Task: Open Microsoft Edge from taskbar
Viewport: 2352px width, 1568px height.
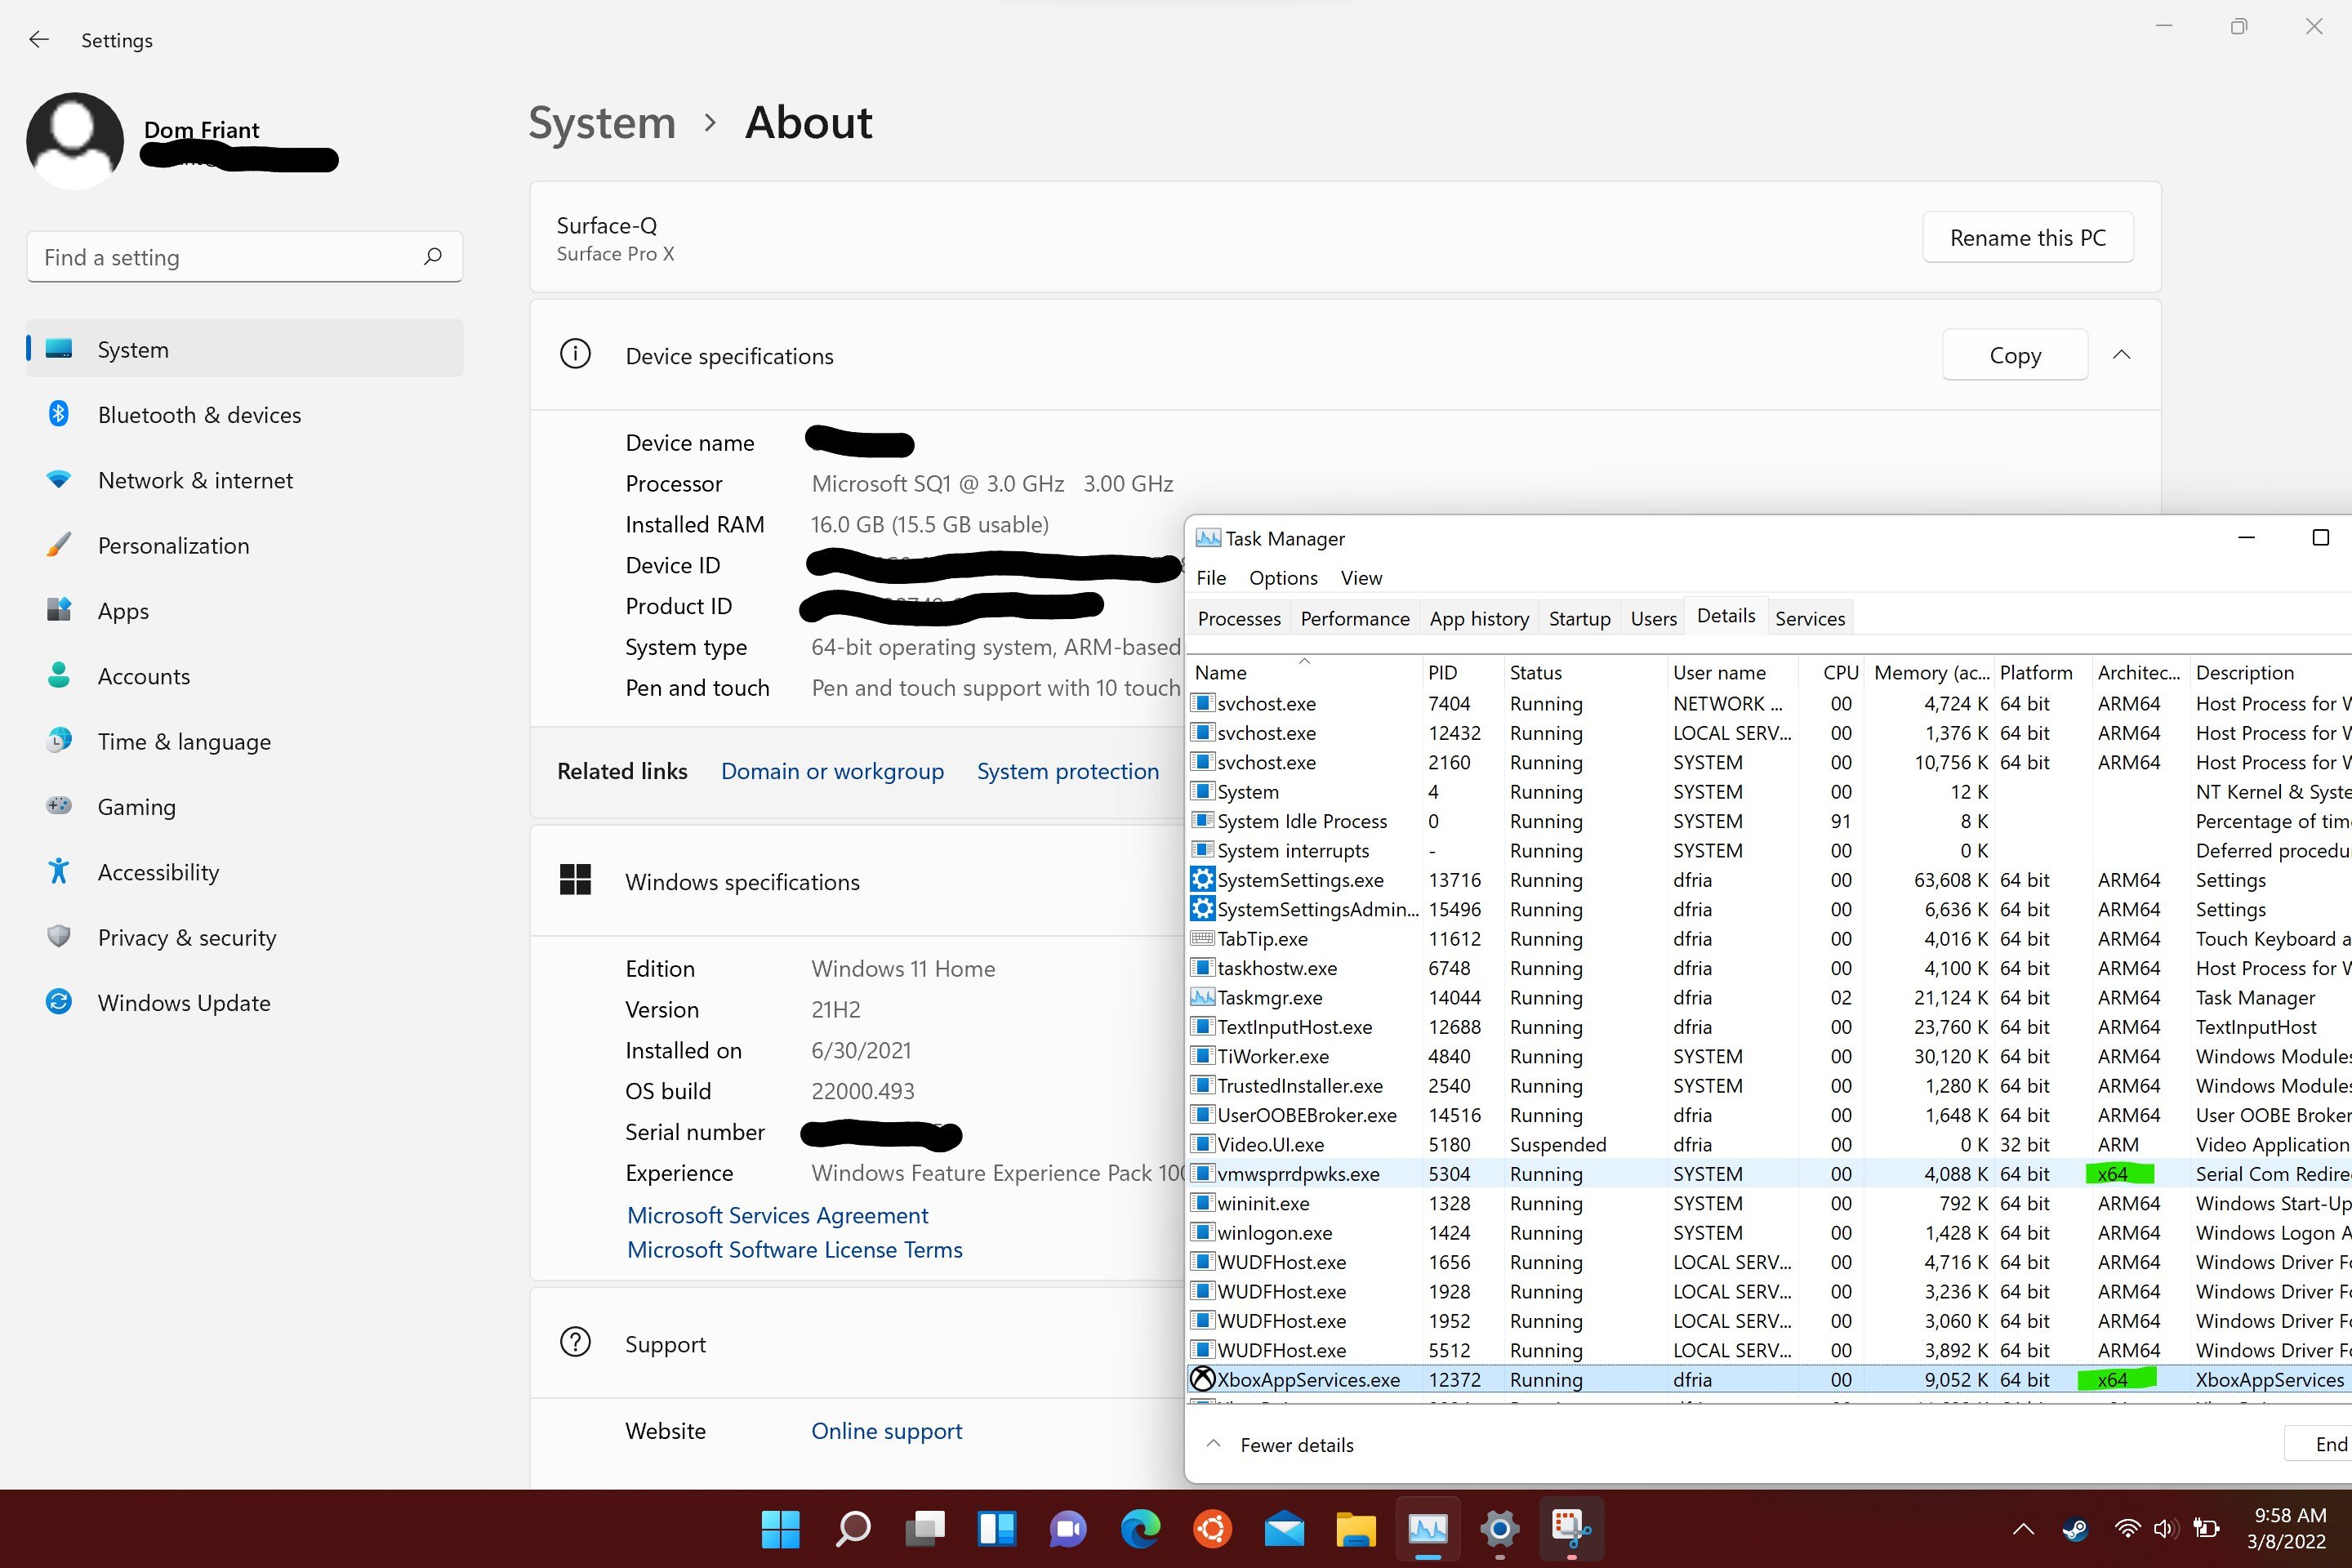Action: tap(1140, 1528)
